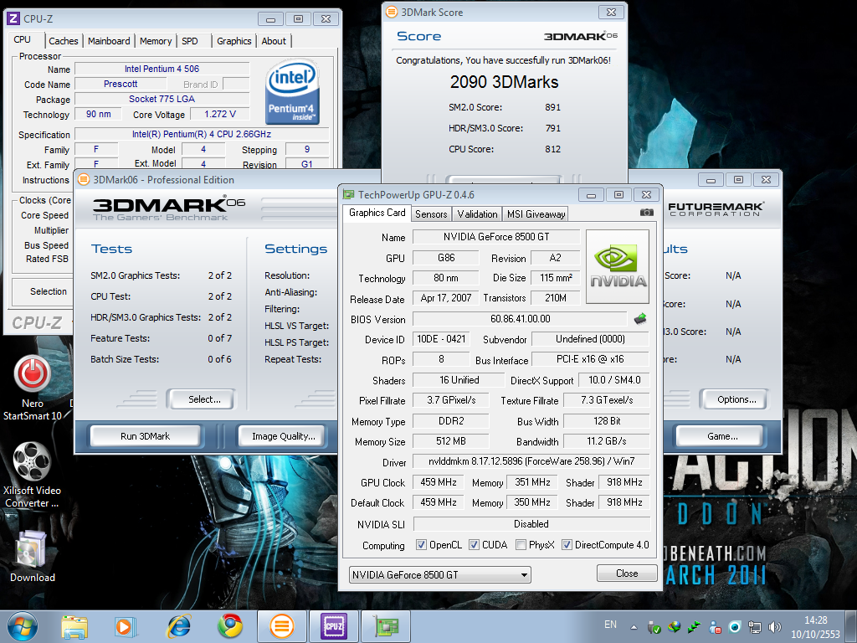Click the Game... button in 3DMark06
Screen dimensions: 857x643
tap(722, 435)
